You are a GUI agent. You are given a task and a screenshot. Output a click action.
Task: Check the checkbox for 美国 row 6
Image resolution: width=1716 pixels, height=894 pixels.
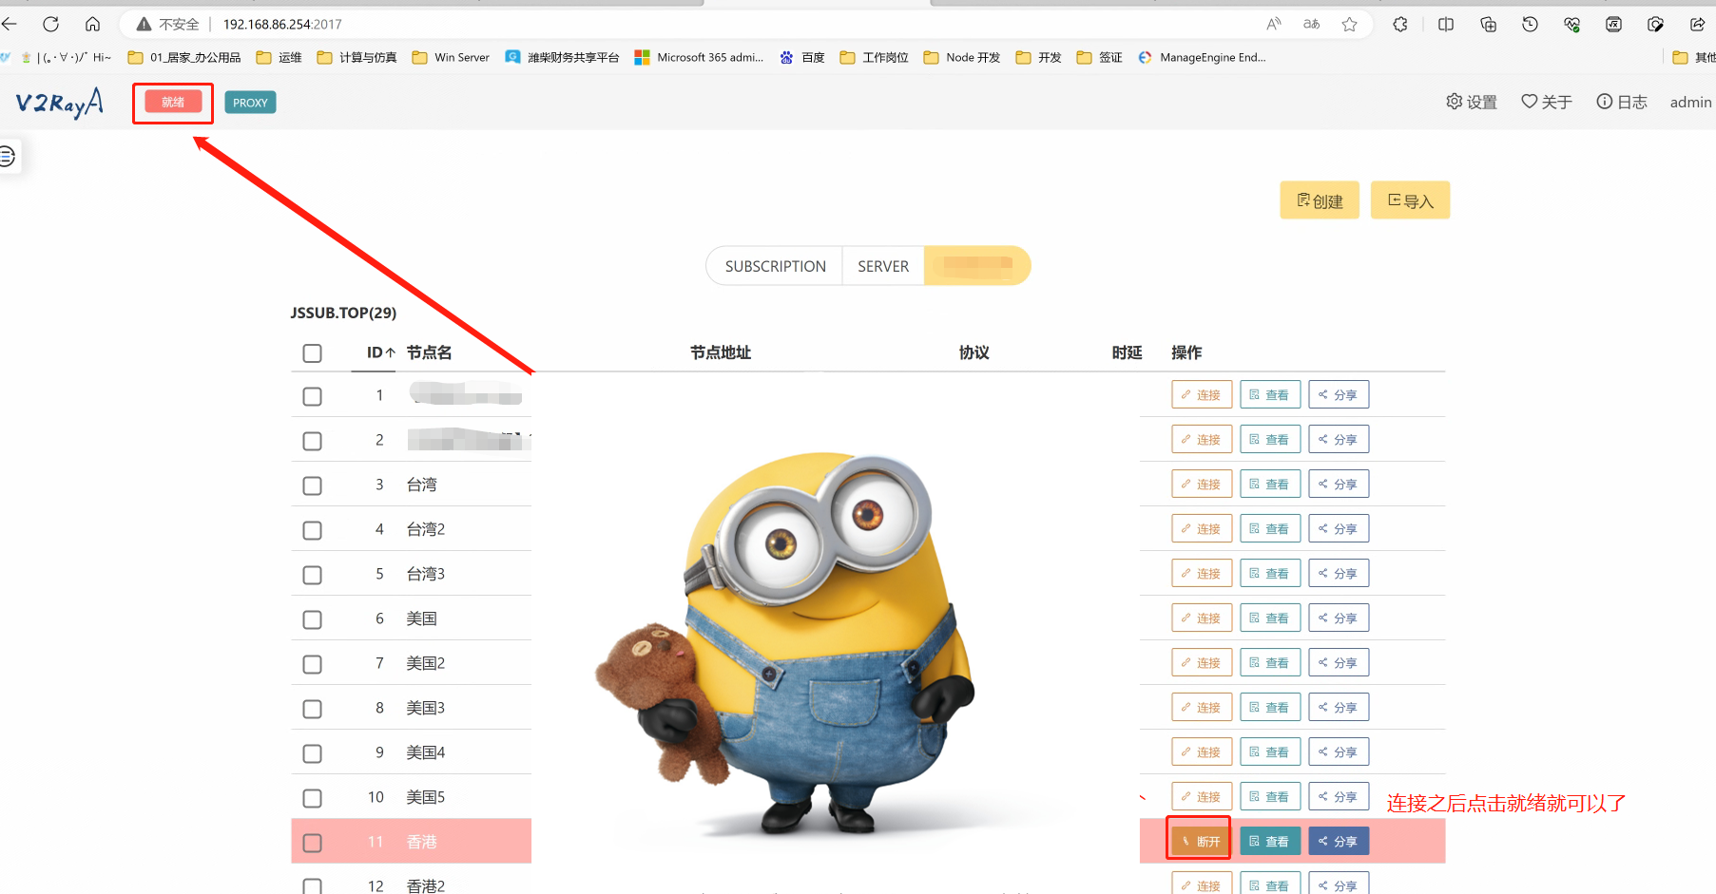[312, 619]
